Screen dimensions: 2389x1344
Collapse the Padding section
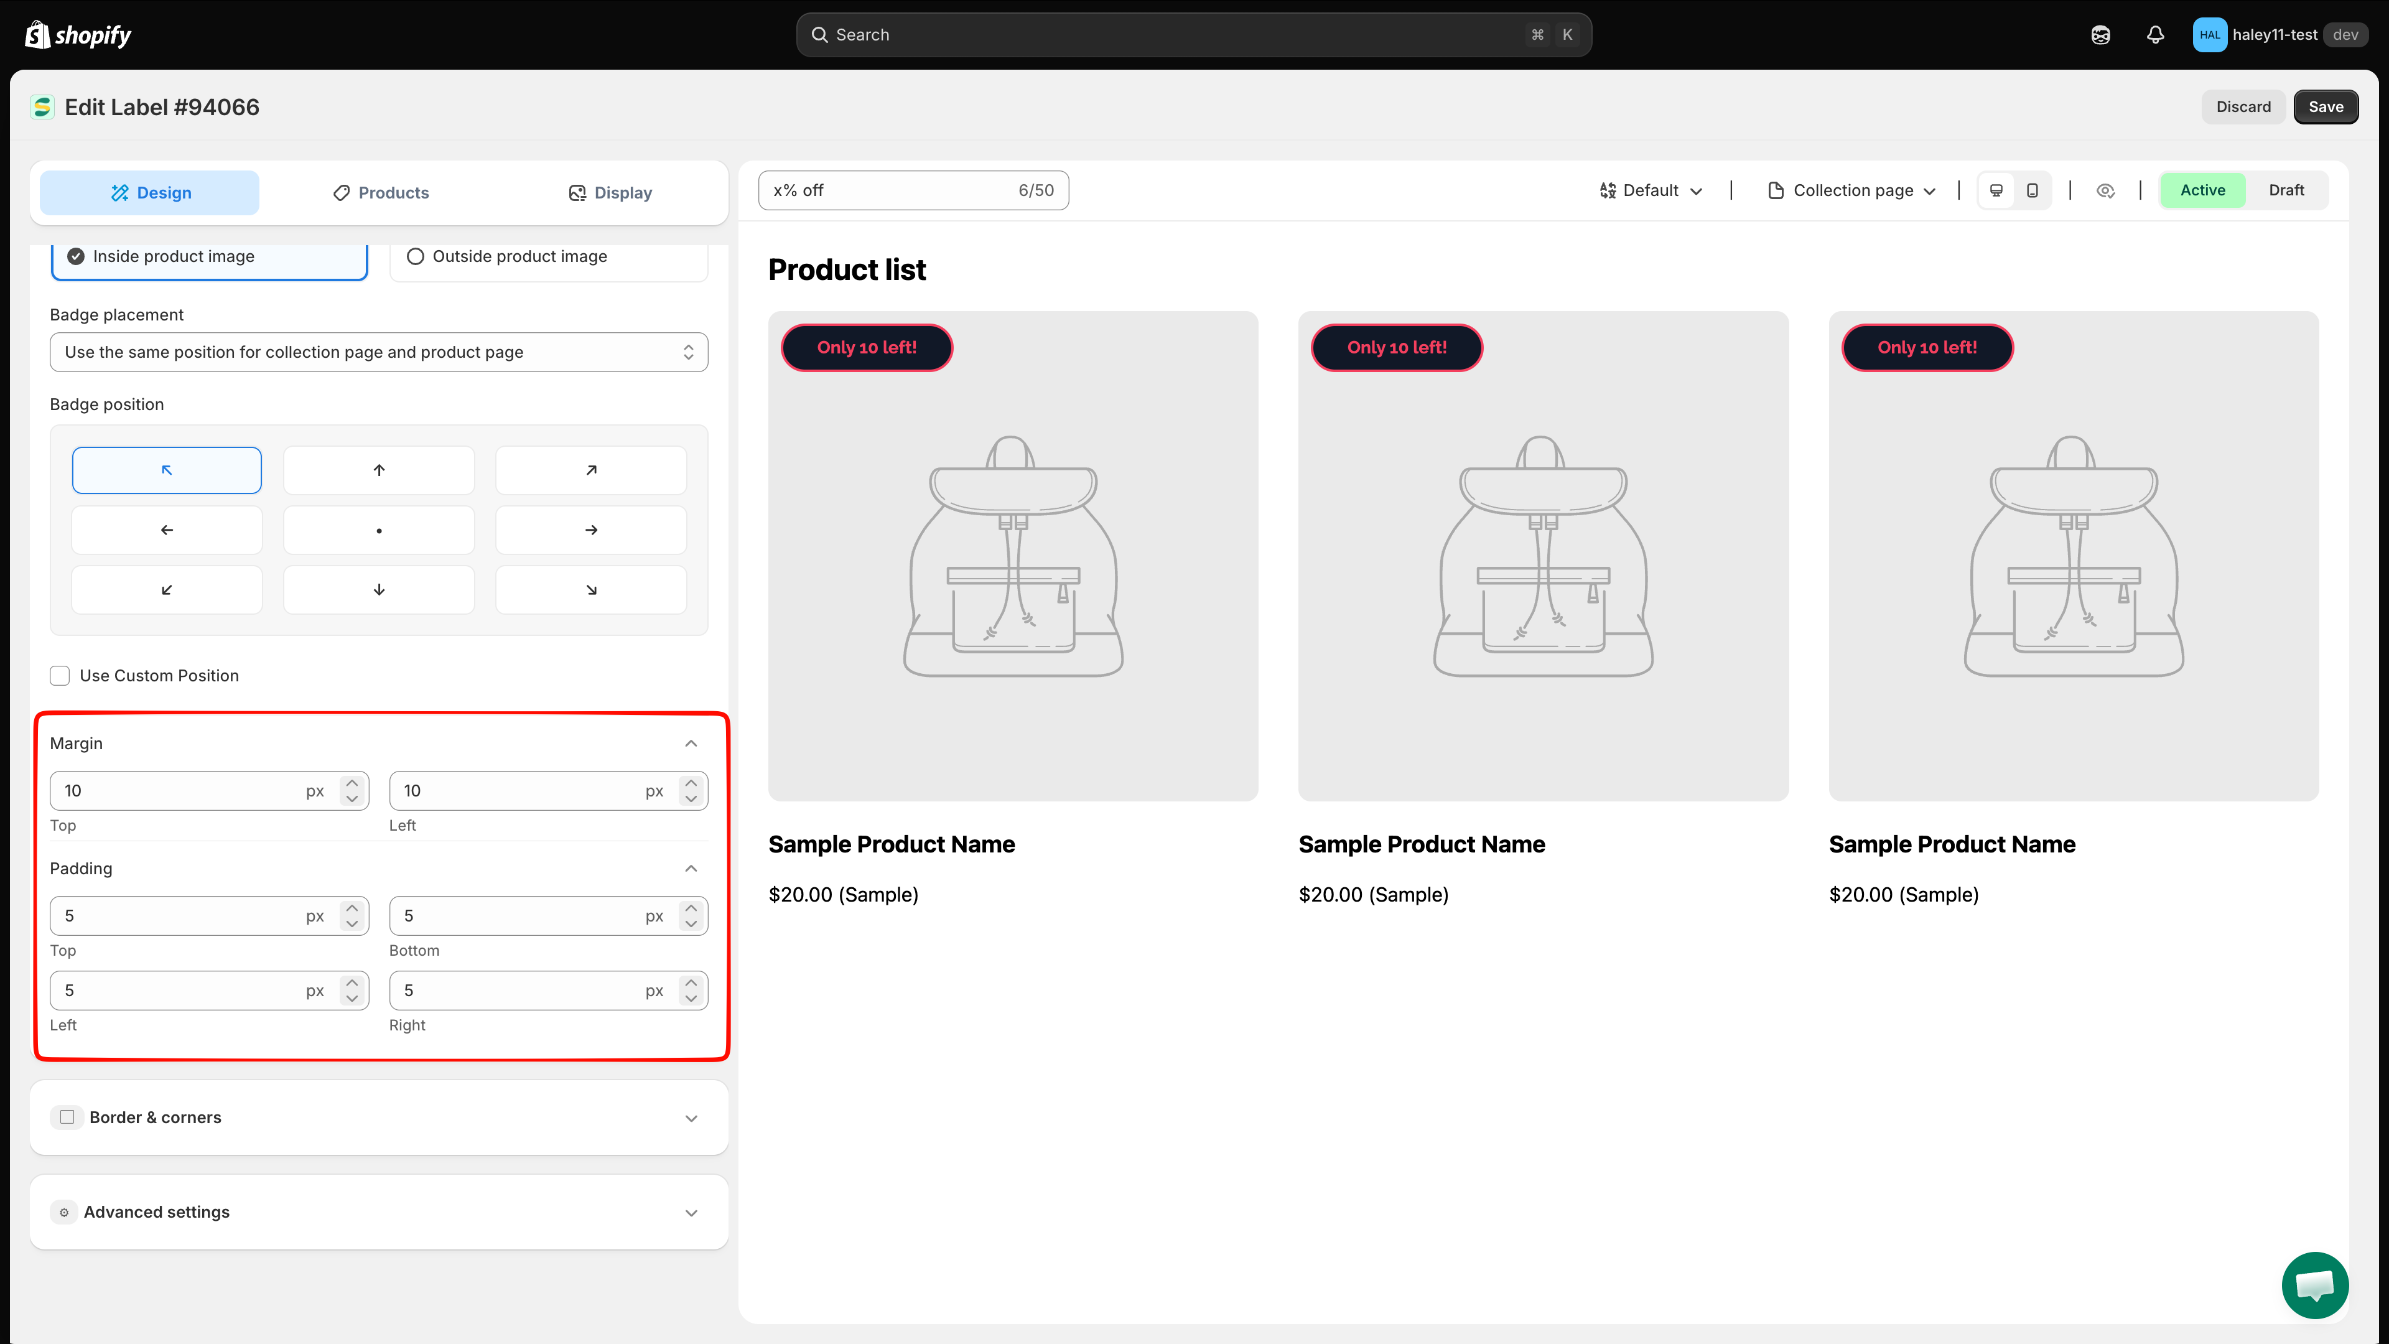pyautogui.click(x=691, y=868)
